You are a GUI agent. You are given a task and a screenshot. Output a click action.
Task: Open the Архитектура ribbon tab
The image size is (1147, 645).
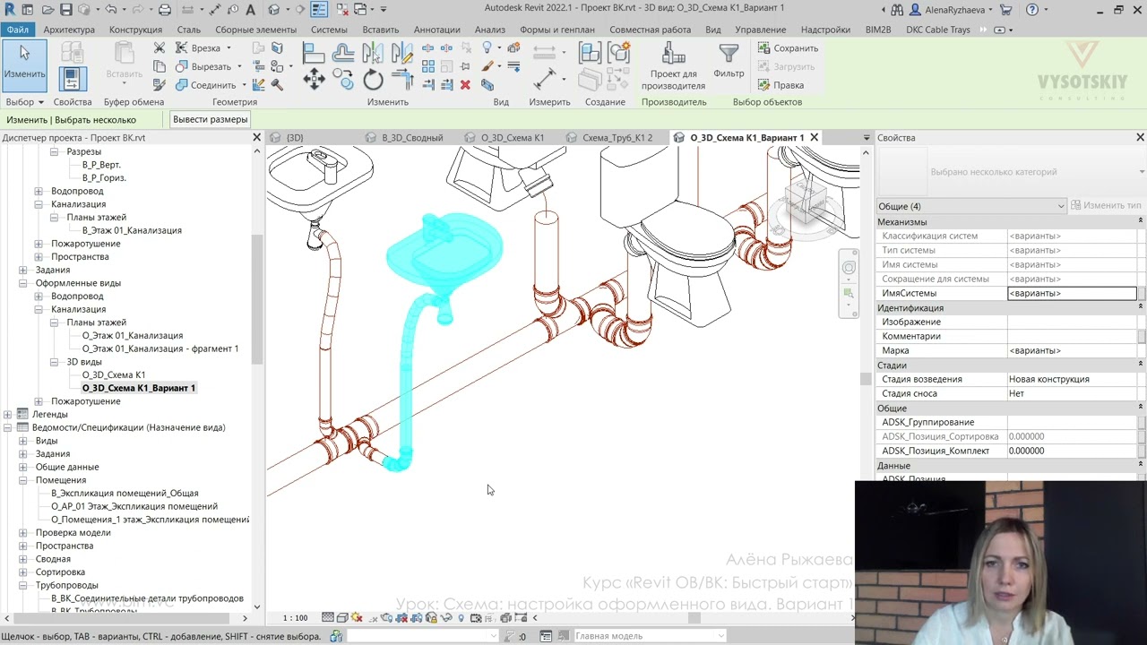click(x=69, y=30)
